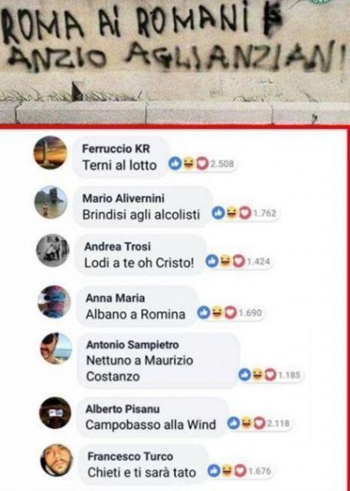Open Anna Maria name link
350x491 pixels.
click(x=116, y=298)
